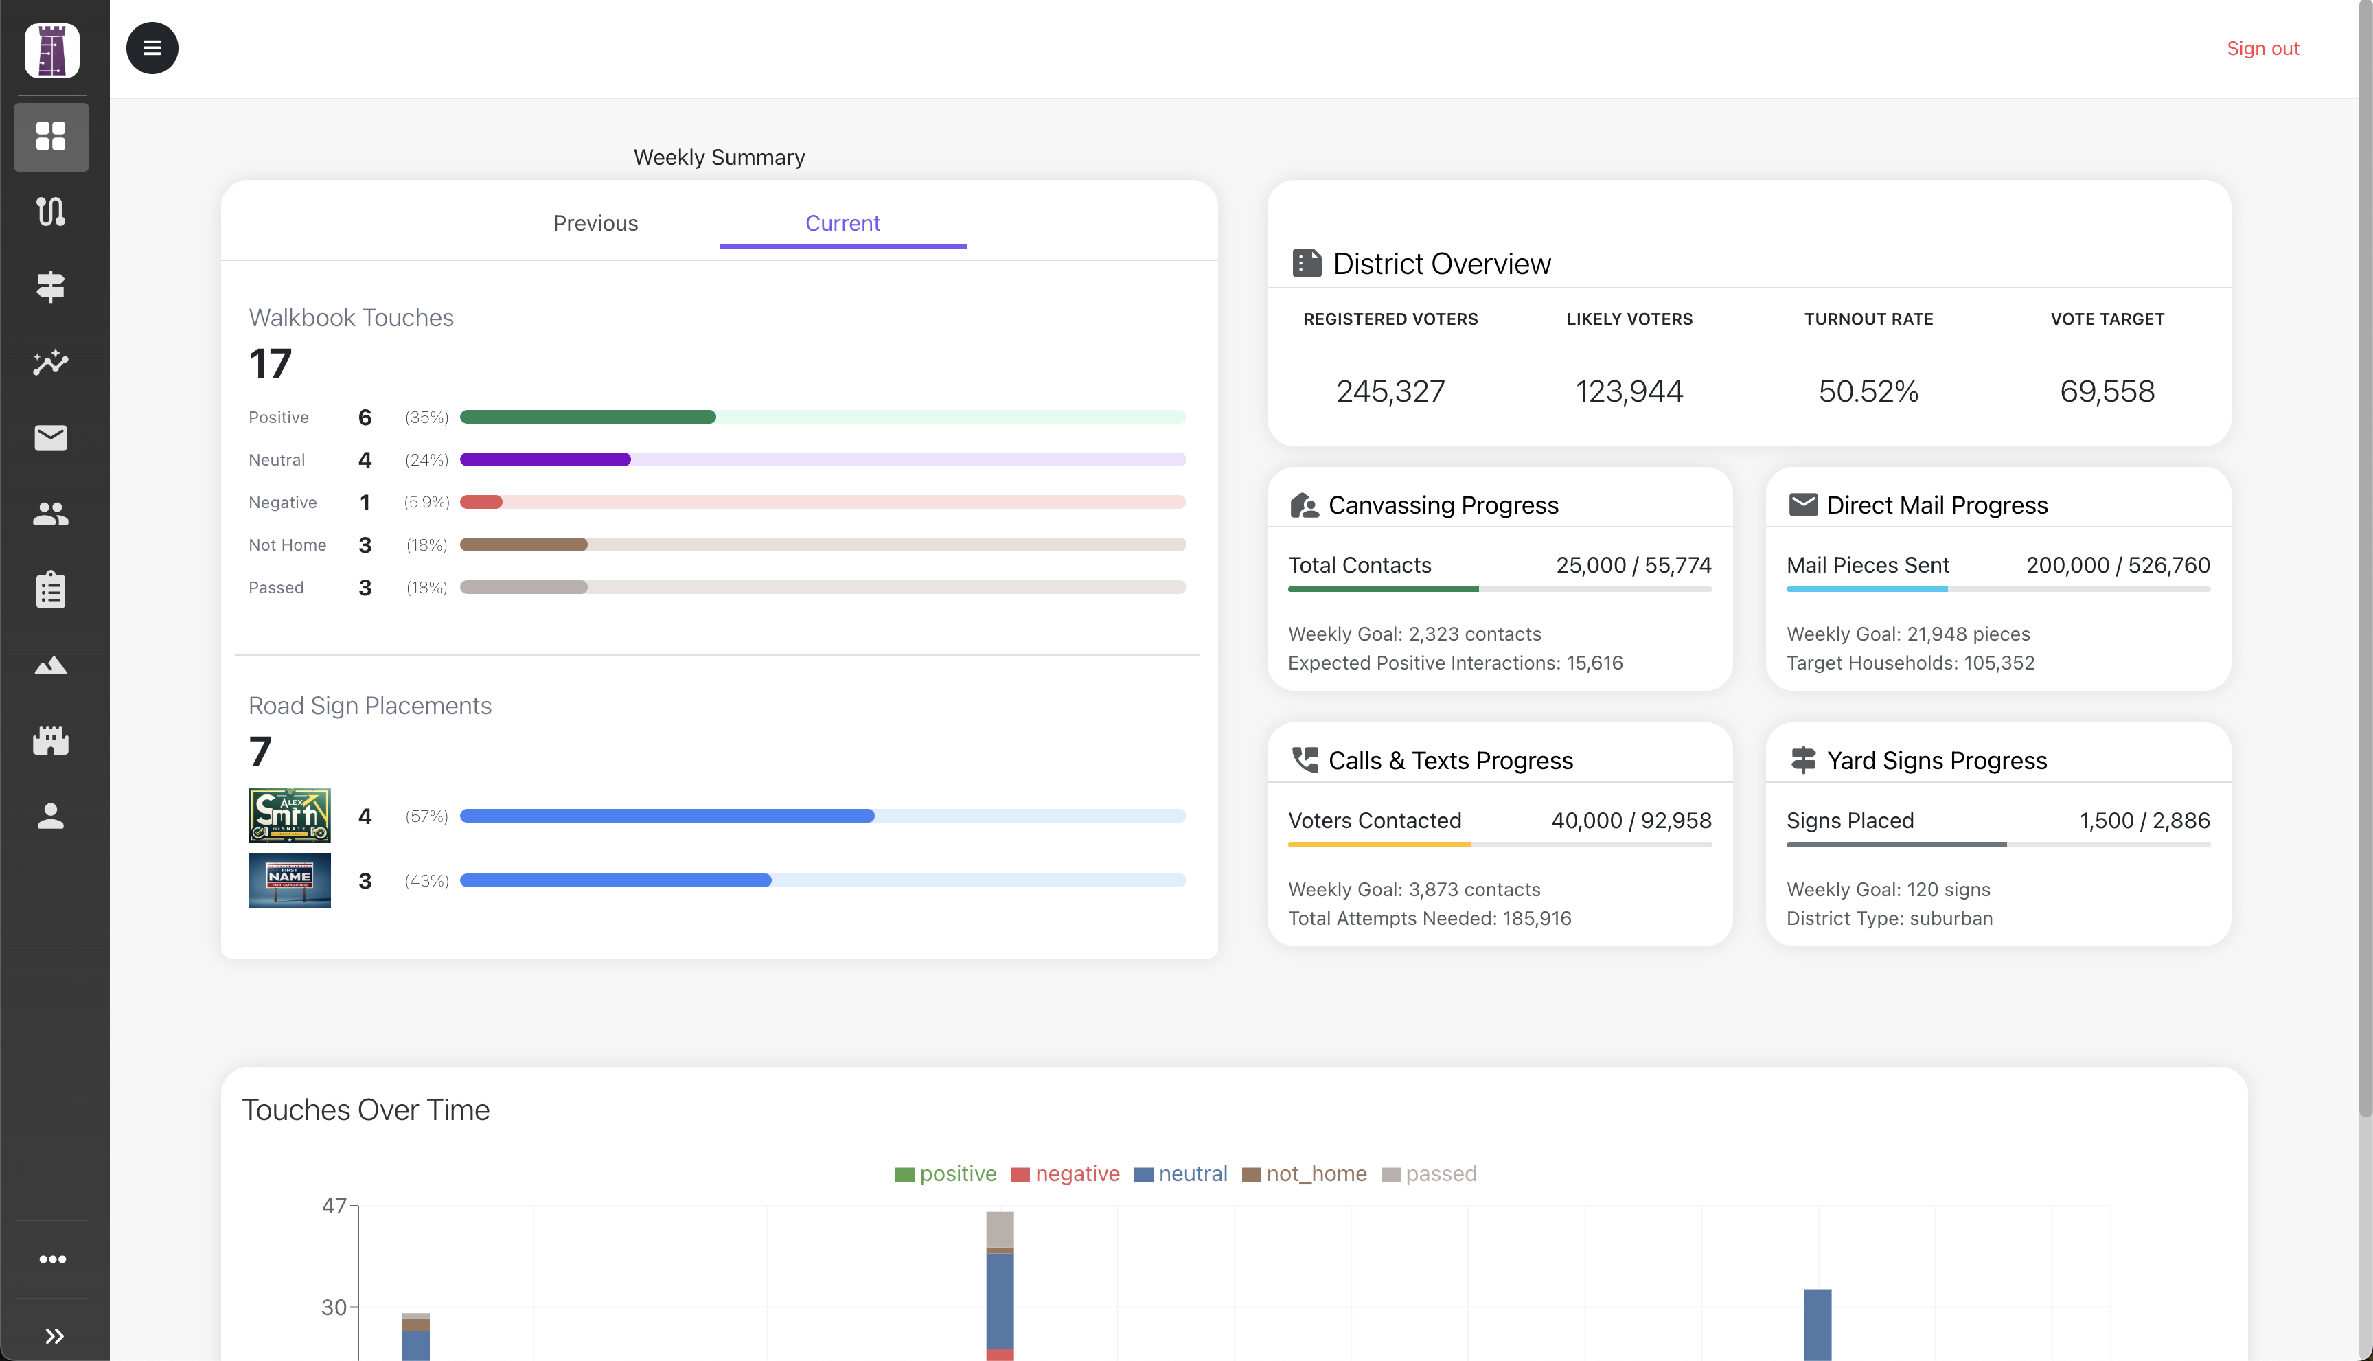2373x1361 pixels.
Task: Hide the negative series in Touches Over Time
Action: (1064, 1173)
